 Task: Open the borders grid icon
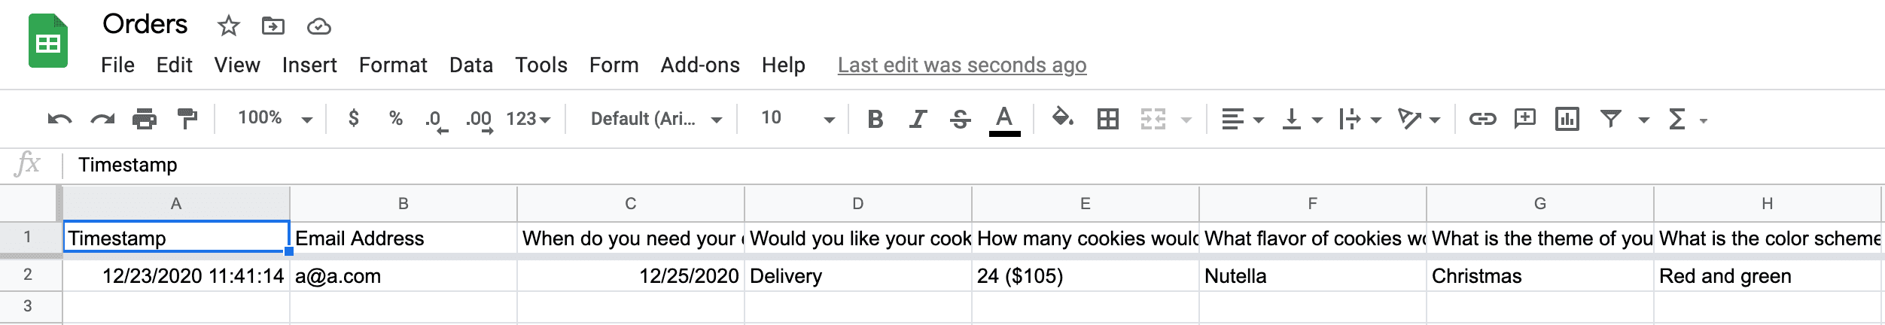click(x=1107, y=119)
